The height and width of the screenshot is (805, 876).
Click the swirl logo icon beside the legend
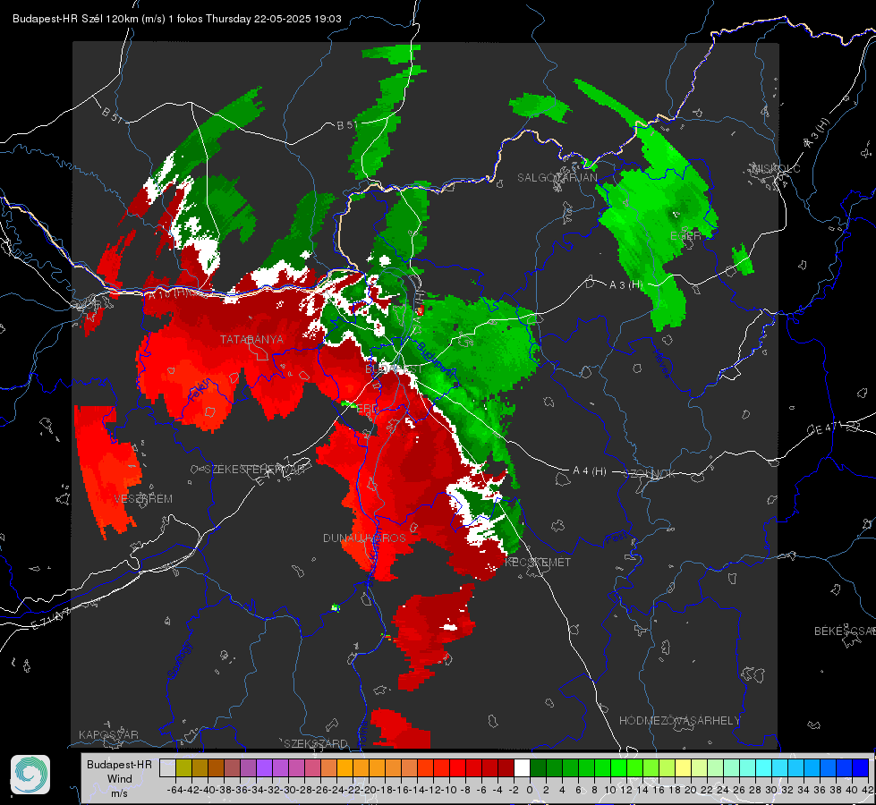pyautogui.click(x=30, y=775)
